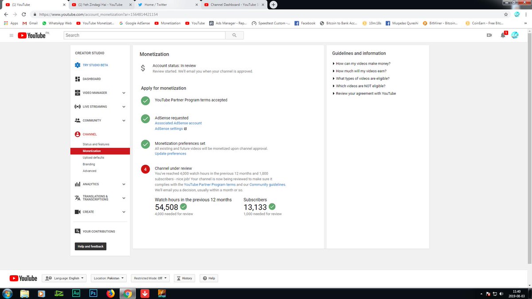Open the WhatsApp Web bookmark
The image size is (532, 299).
tap(57, 23)
